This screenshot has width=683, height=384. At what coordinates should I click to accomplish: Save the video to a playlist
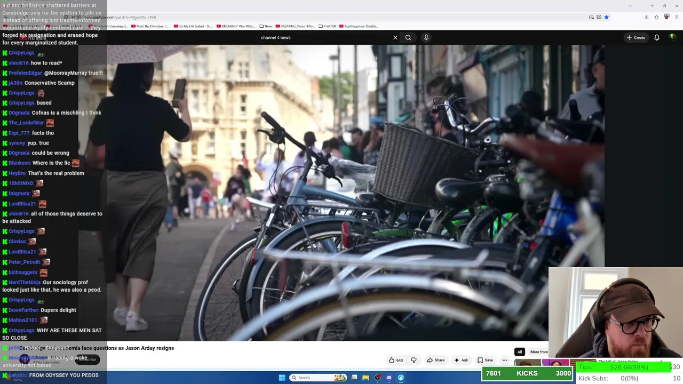coord(485,360)
